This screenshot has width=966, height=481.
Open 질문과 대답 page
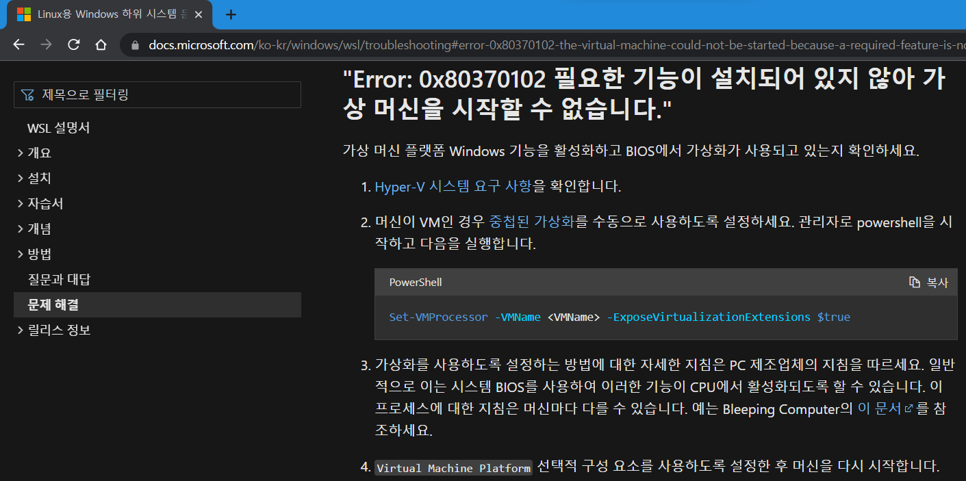click(59, 280)
